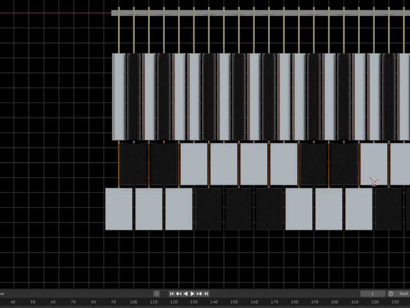Set the playhead to frame 100 on the ruler

pyautogui.click(x=133, y=302)
